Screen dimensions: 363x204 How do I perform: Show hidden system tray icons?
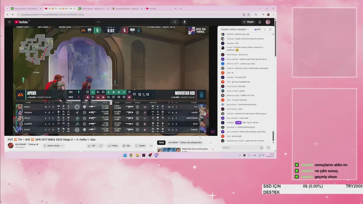coord(240,155)
